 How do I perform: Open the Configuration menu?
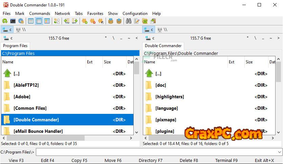(135, 14)
